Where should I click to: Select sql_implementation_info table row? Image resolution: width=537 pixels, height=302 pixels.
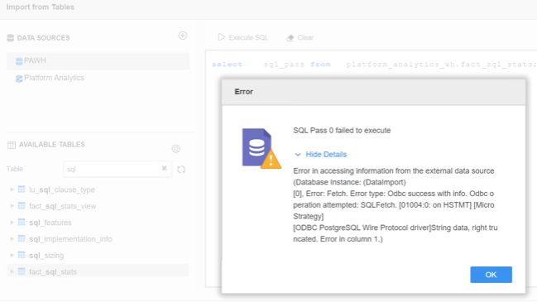click(98, 238)
